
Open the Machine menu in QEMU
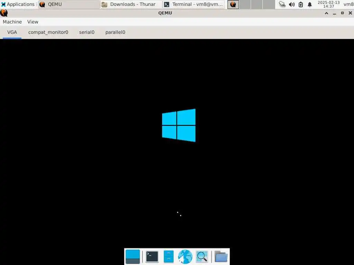12,22
